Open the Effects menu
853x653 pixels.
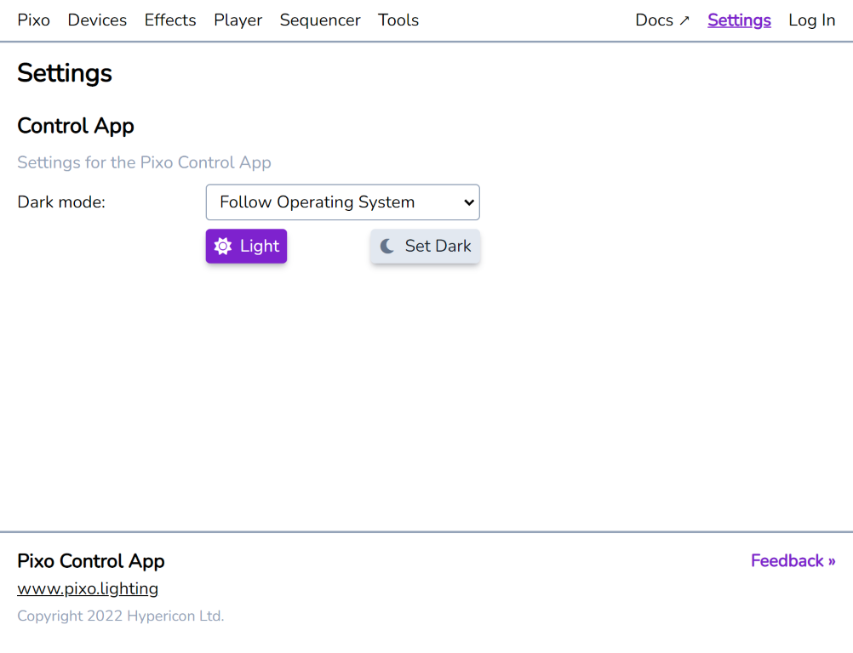(x=170, y=20)
